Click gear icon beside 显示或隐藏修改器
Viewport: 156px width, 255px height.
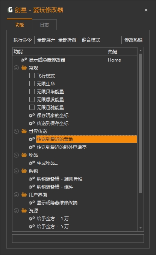(24, 60)
